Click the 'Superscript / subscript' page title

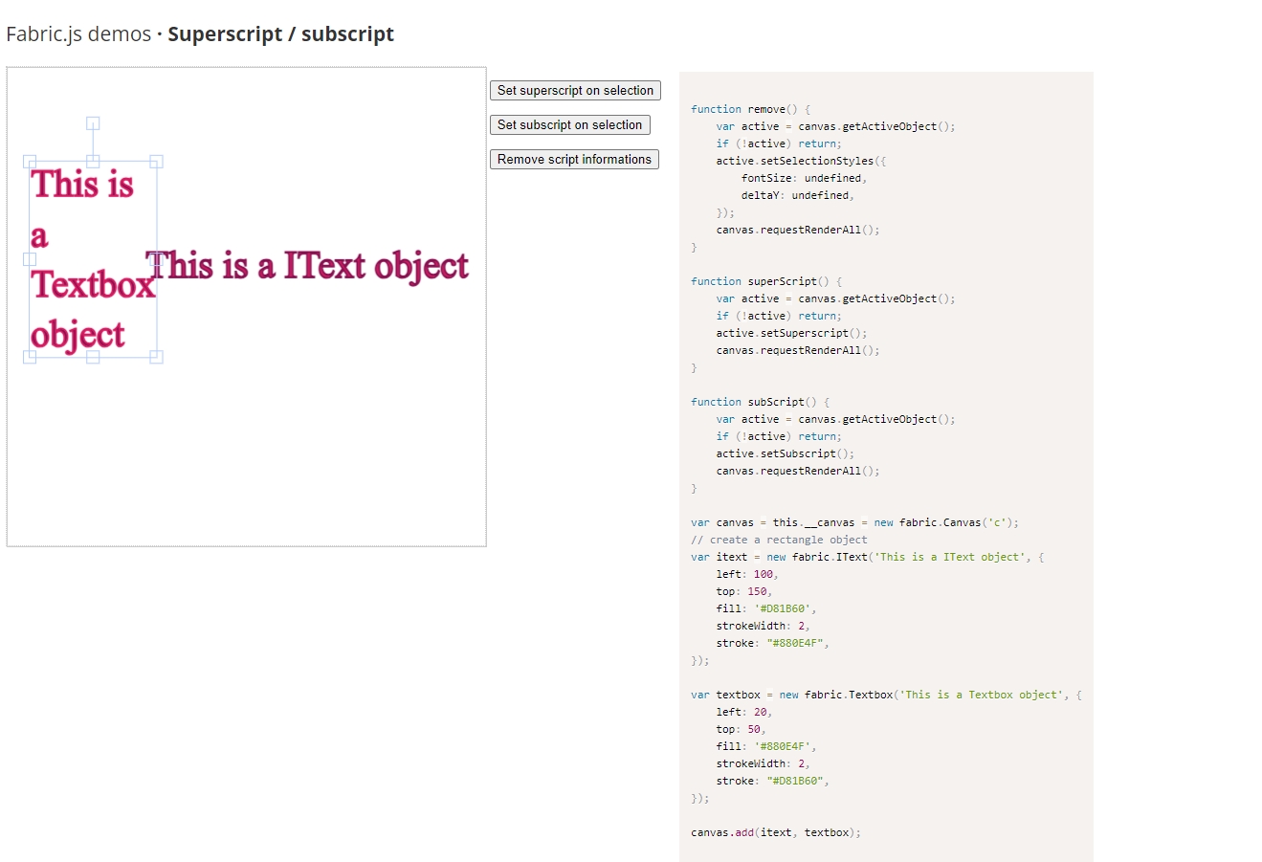(280, 34)
